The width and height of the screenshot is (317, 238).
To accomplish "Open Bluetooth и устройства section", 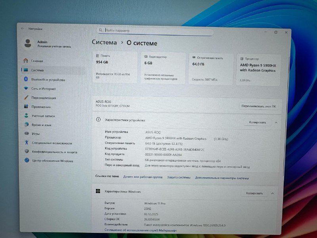I will 48,80.
